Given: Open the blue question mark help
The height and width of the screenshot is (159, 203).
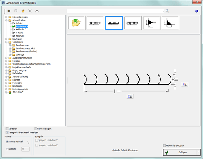Looking at the screenshot, I should [x=197, y=11].
